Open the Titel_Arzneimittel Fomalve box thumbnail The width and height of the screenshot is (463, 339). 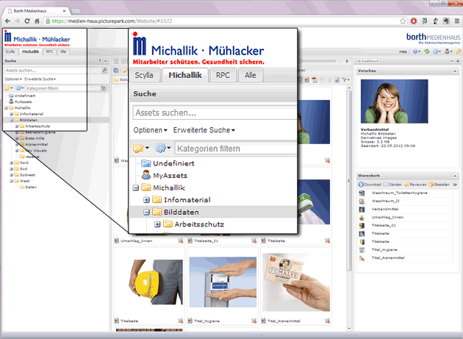pos(296,282)
